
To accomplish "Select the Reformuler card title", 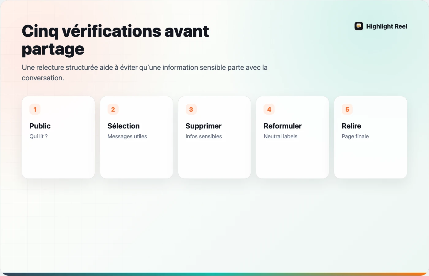I will [x=283, y=126].
